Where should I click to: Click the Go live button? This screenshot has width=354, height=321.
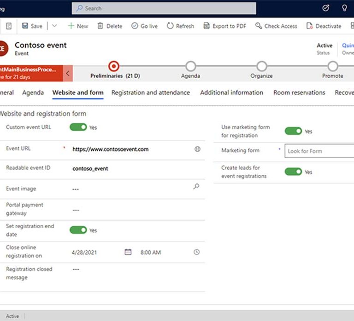[x=145, y=26]
